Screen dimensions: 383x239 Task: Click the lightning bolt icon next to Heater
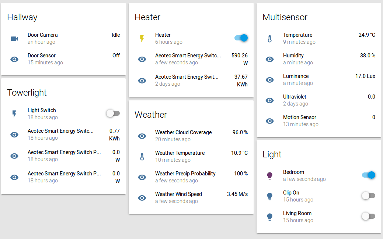(x=142, y=38)
